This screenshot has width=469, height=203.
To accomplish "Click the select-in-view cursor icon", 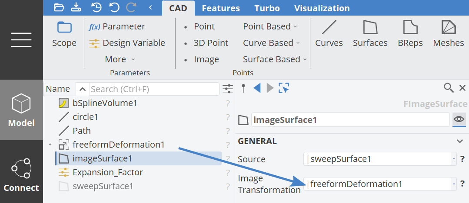I will coord(283,88).
